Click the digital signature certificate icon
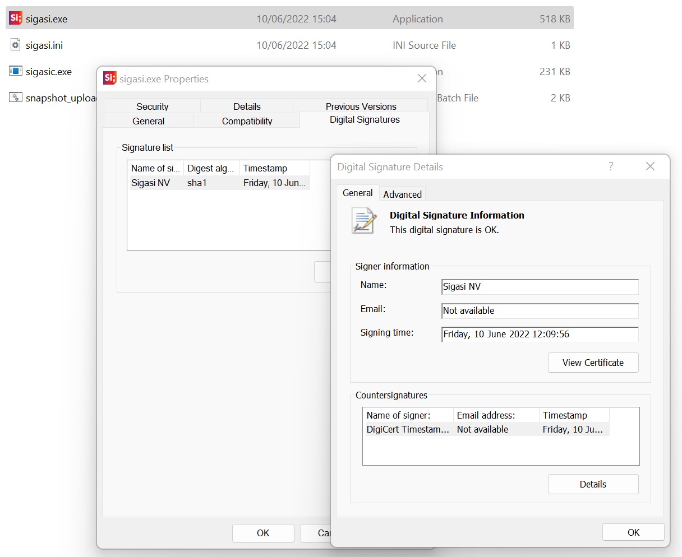 click(363, 220)
